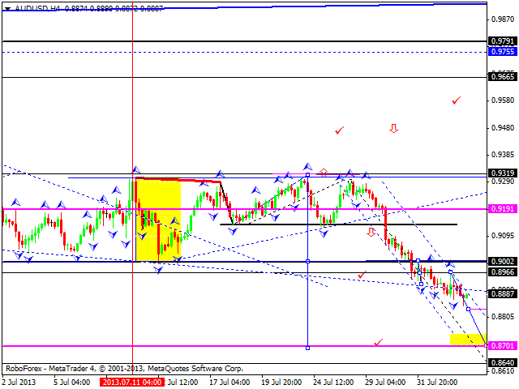Click the topmost red checkmark near 0.9580
The image size is (519, 389).
coord(457,100)
